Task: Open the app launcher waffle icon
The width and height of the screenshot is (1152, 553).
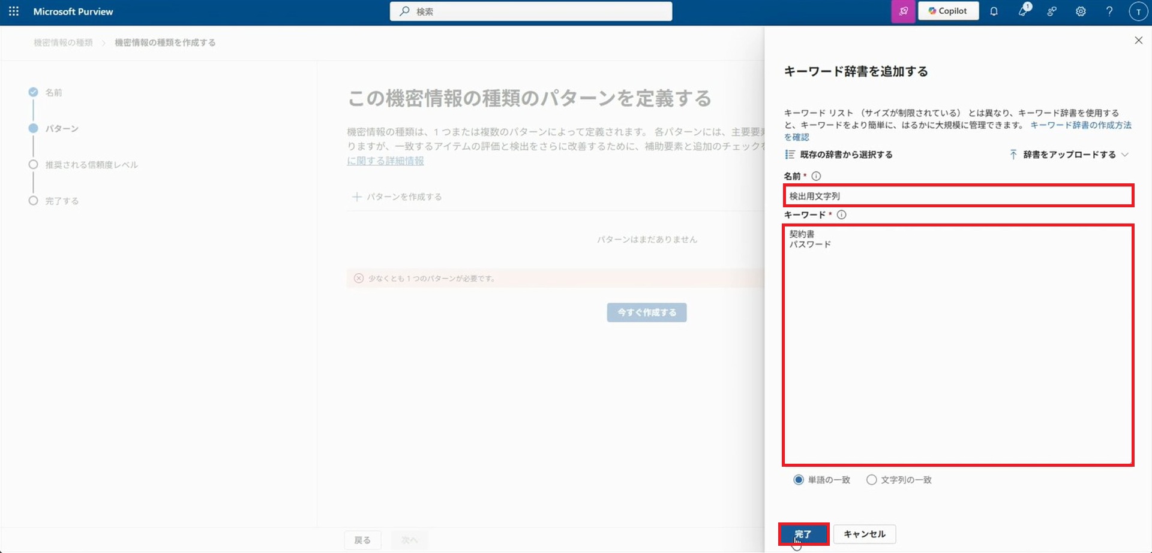Action: (x=14, y=11)
